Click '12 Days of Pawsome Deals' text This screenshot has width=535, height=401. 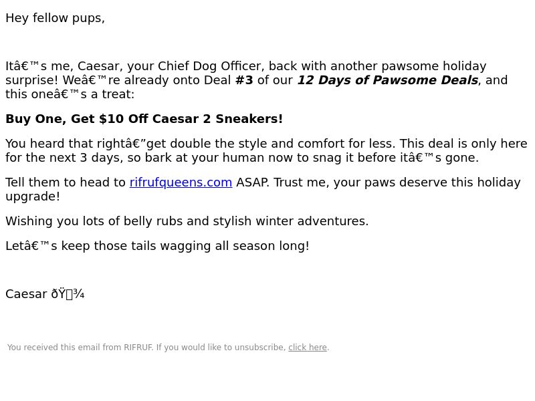pos(388,80)
